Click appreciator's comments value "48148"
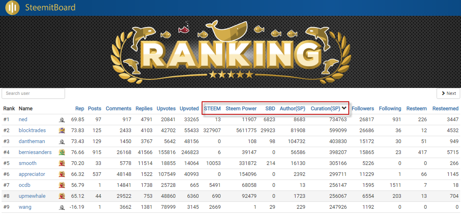Image resolution: width=461 pixels, height=214 pixels. pos(124,174)
